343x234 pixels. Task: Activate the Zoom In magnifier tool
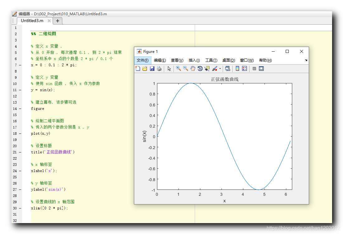click(x=179, y=68)
